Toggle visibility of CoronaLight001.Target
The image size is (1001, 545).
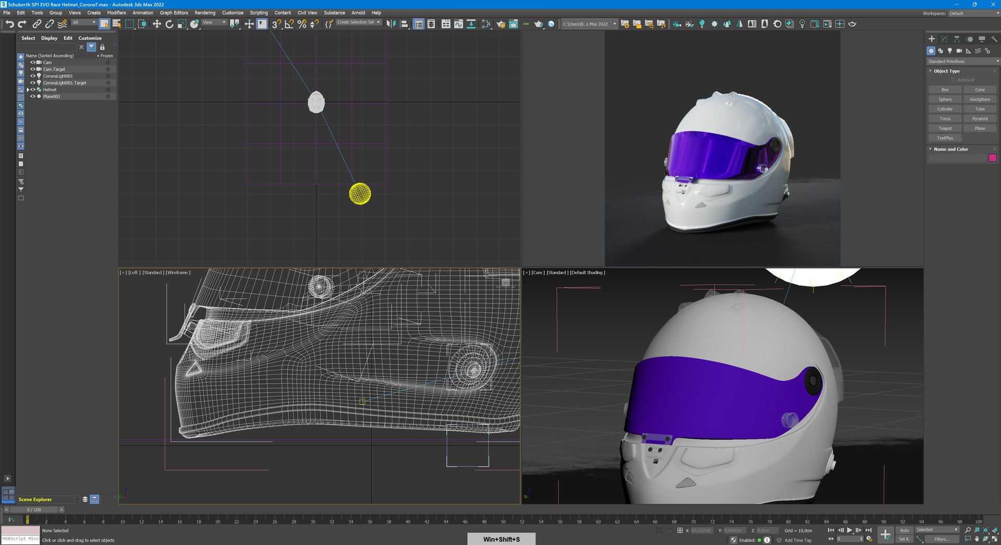pyautogui.click(x=33, y=83)
